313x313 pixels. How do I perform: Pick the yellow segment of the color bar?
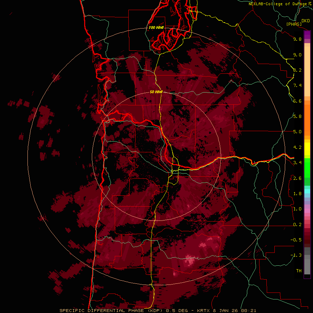307,149
